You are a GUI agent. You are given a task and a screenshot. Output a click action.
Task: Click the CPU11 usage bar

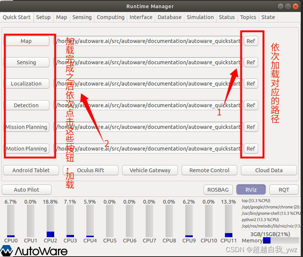pyautogui.click(x=229, y=221)
